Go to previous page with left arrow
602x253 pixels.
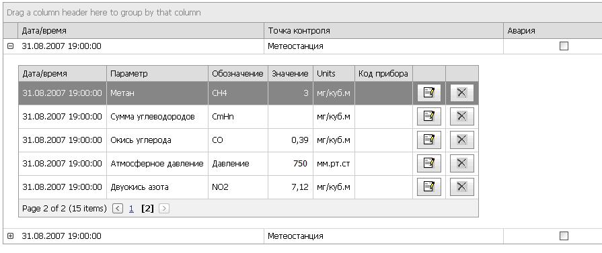coord(118,209)
